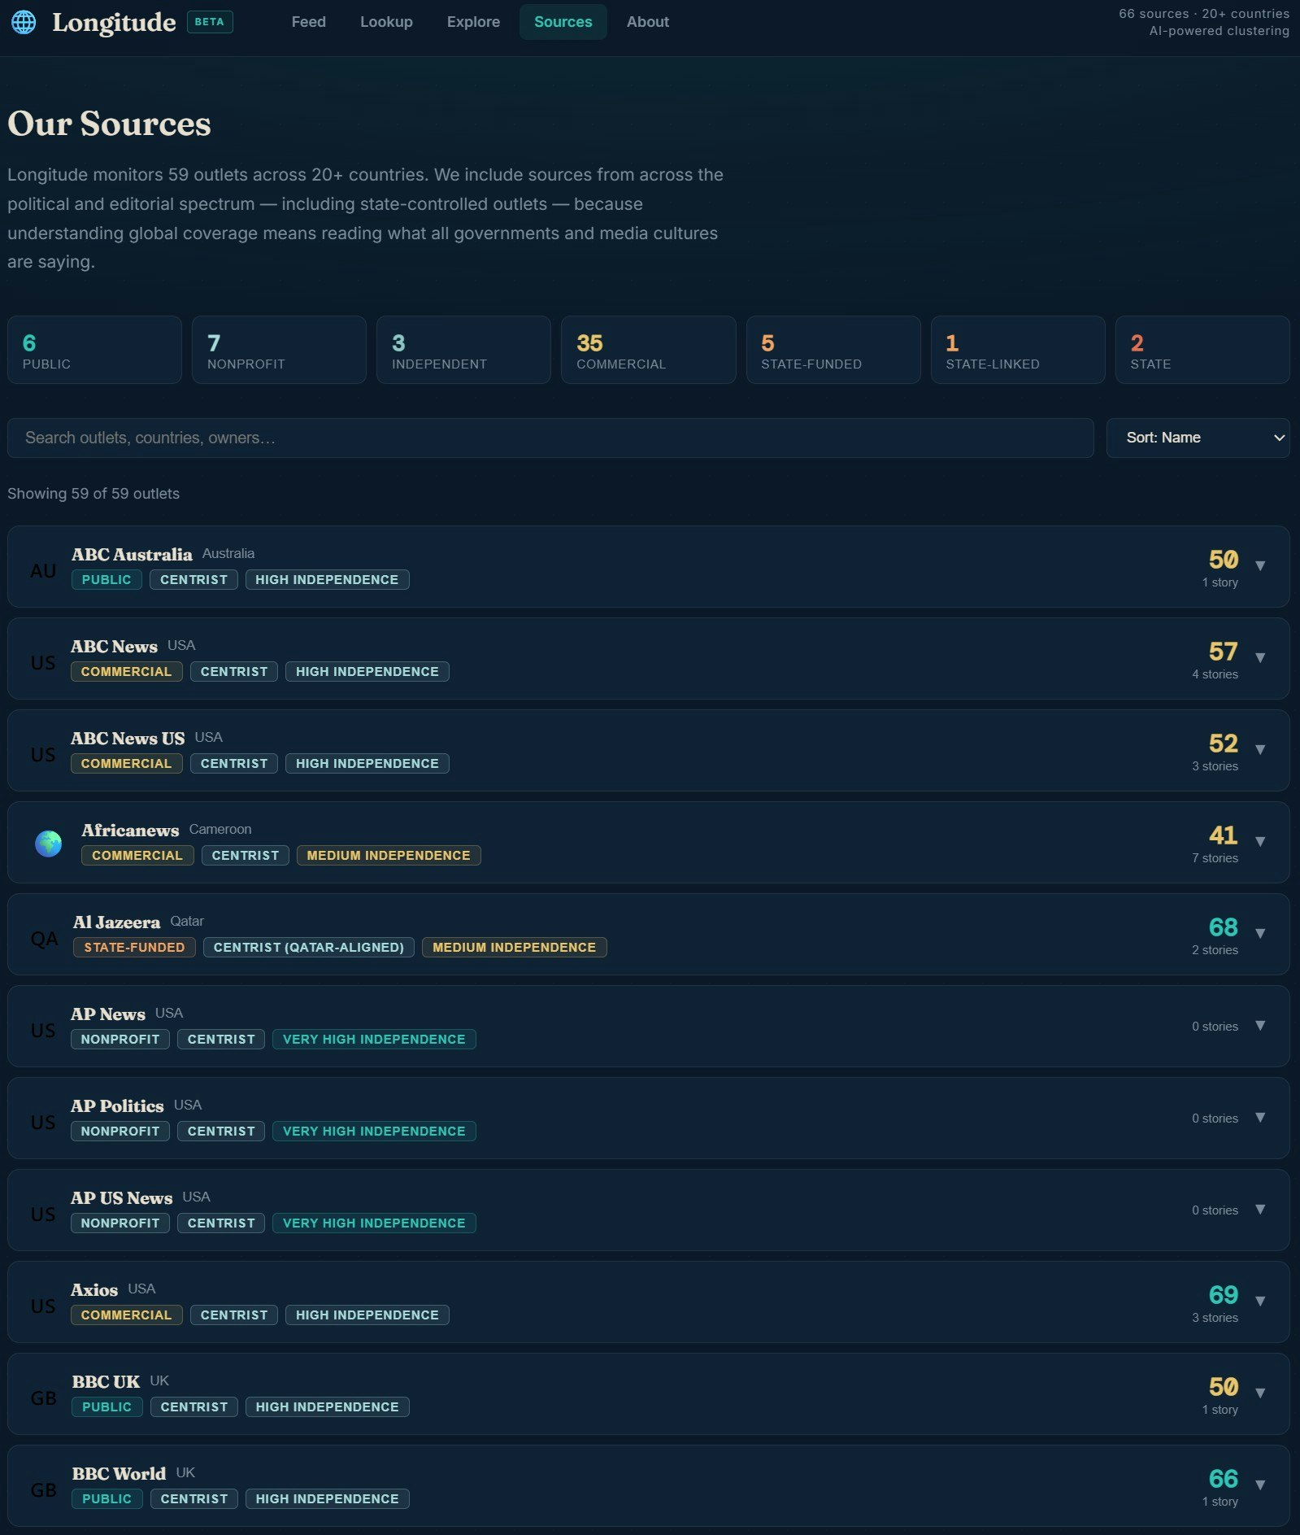Click the NONPROFIT tag on AP US News
Image resolution: width=1300 pixels, height=1535 pixels.
click(x=120, y=1223)
